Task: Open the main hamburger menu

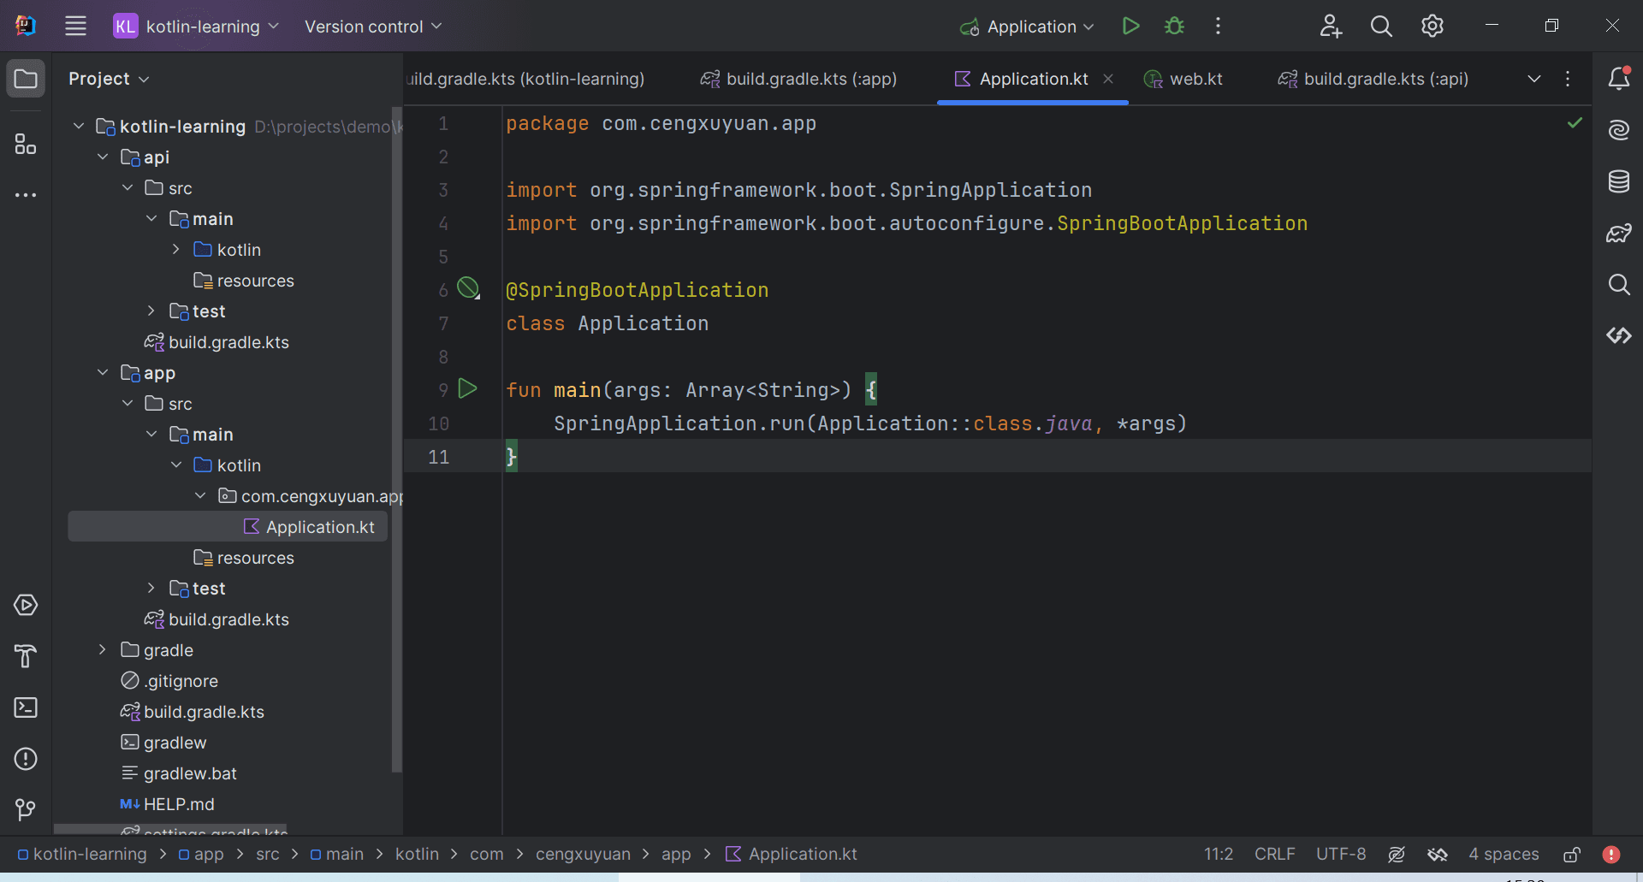Action: [75, 27]
